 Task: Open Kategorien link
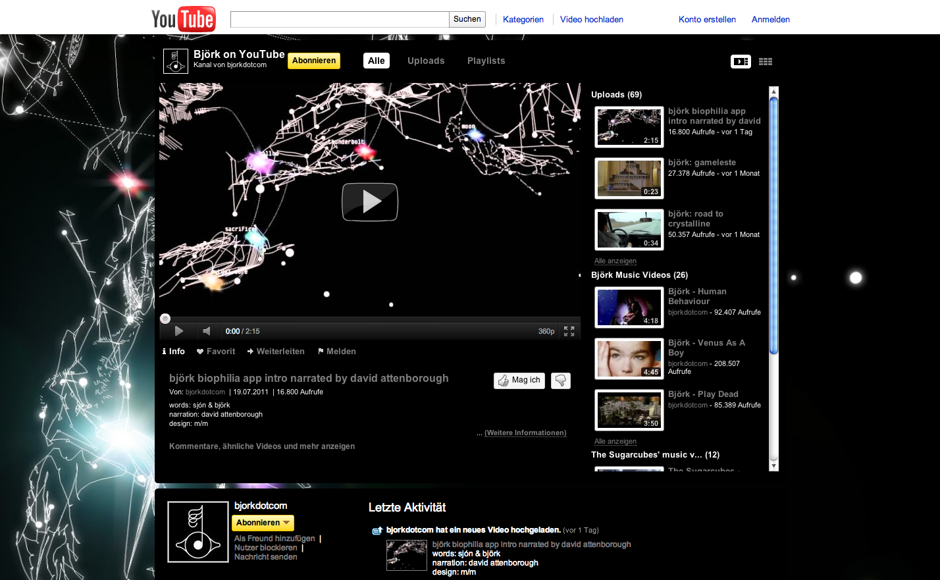point(523,19)
